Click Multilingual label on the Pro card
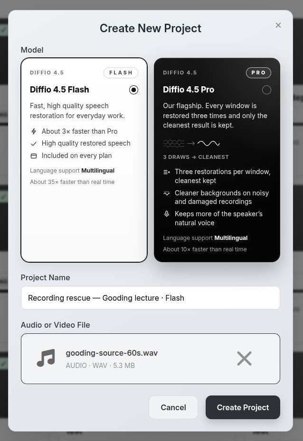The image size is (303, 441). pos(231,238)
